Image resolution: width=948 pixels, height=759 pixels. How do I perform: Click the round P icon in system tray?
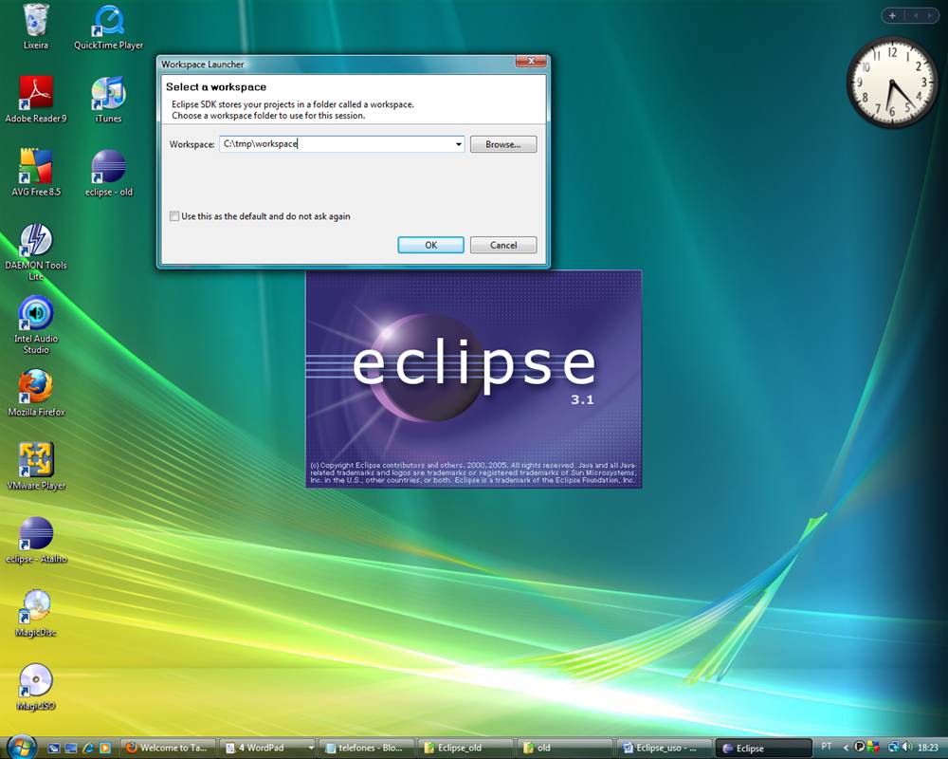(859, 747)
